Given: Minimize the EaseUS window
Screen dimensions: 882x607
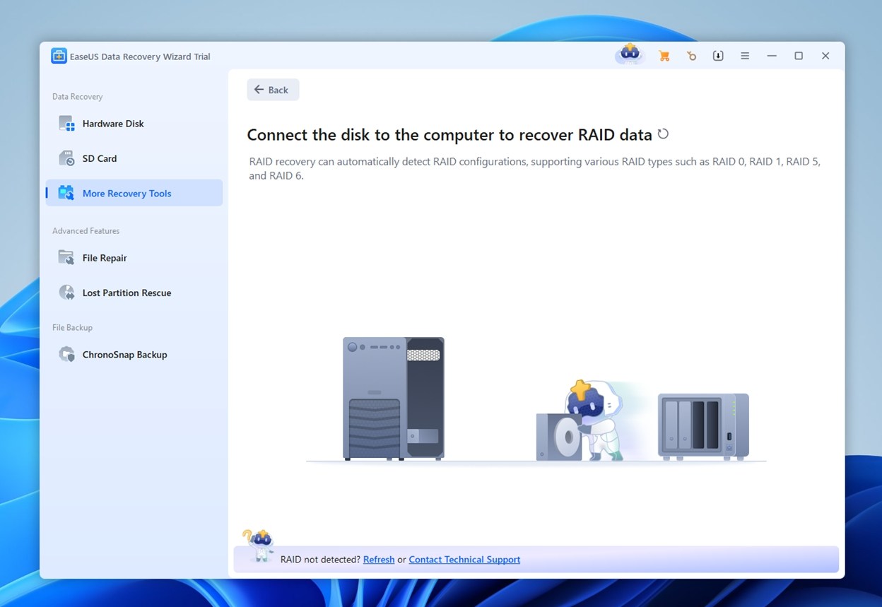Looking at the screenshot, I should point(772,56).
